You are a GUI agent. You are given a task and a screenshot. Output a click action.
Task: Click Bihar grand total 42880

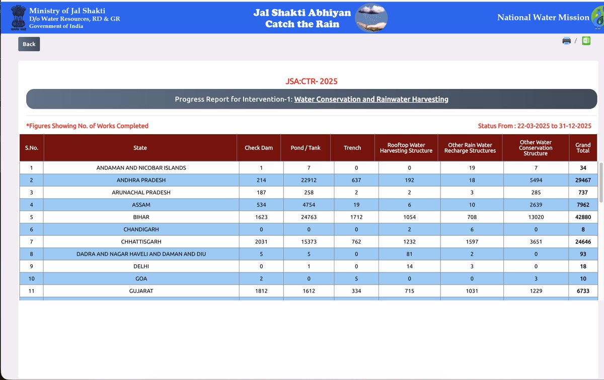(x=583, y=217)
